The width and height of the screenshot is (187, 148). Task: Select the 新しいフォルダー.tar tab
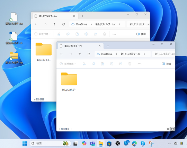click(55, 16)
